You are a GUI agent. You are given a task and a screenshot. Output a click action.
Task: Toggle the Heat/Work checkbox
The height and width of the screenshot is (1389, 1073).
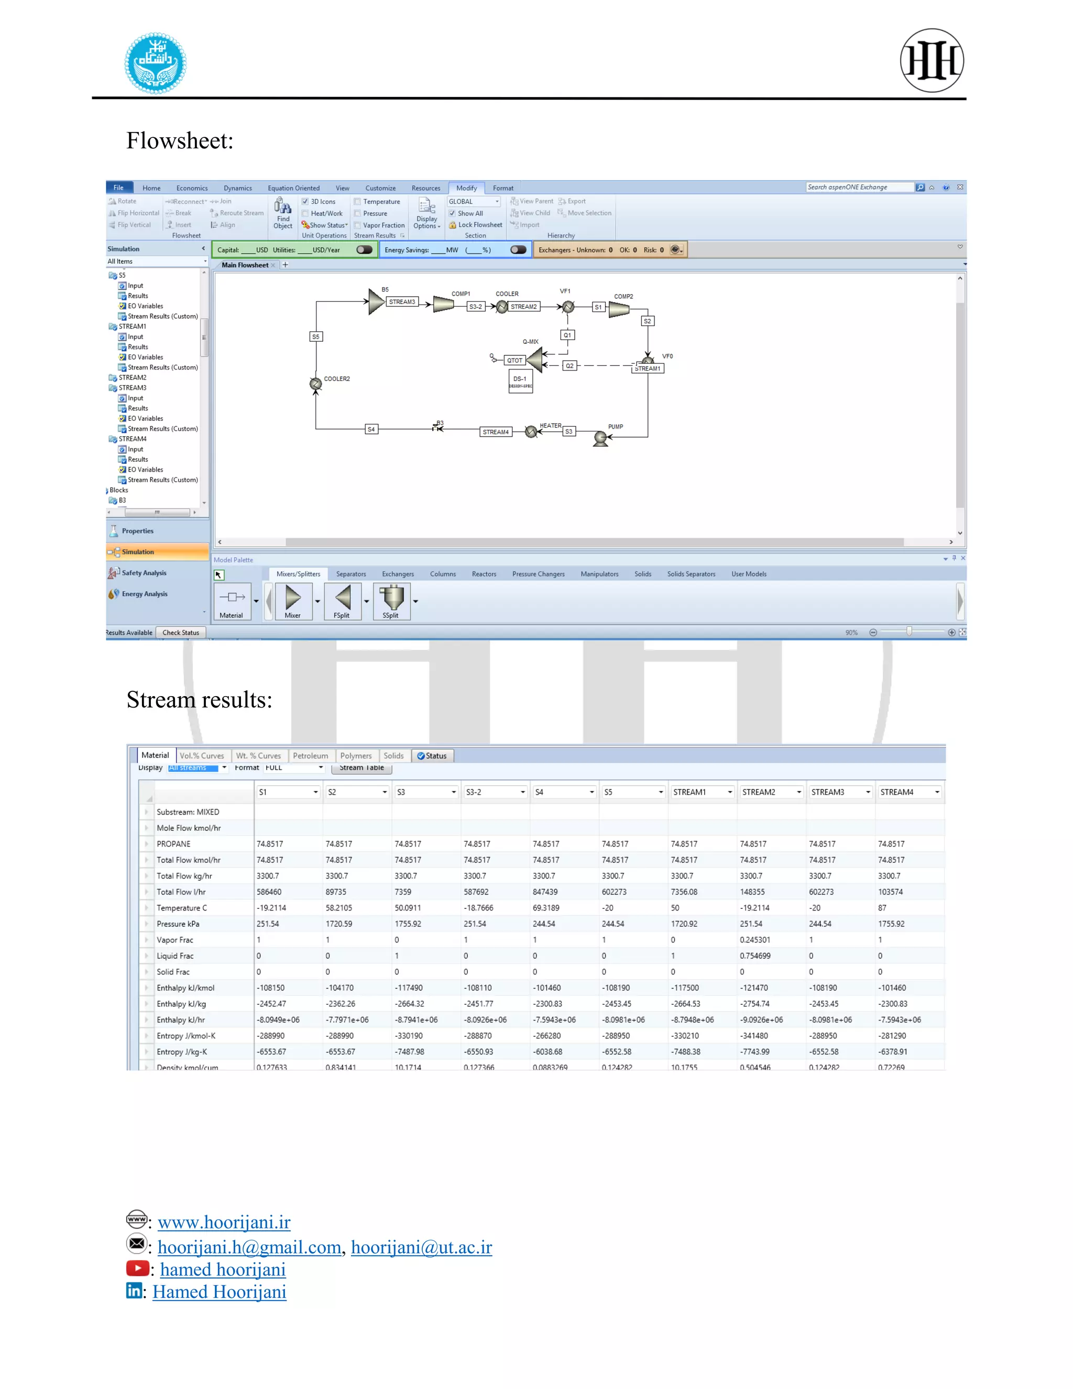[305, 214]
